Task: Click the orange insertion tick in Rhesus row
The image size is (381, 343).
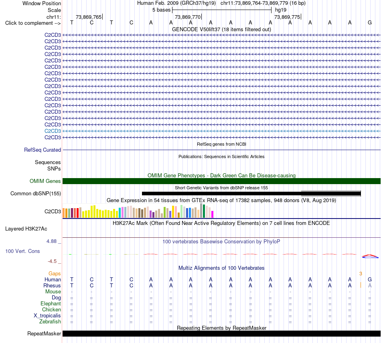Action: tap(361, 285)
